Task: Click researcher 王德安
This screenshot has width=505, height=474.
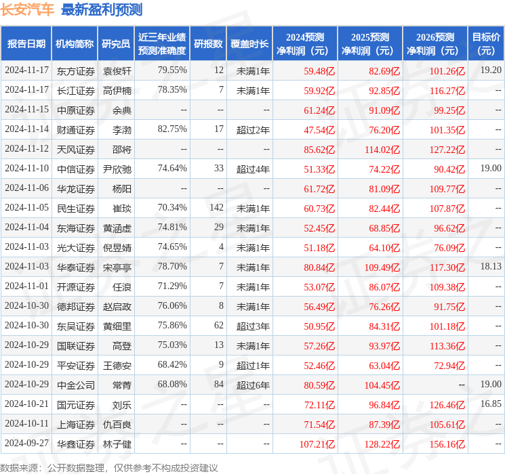Action: (x=117, y=366)
